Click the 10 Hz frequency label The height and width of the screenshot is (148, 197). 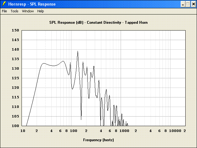23,131
